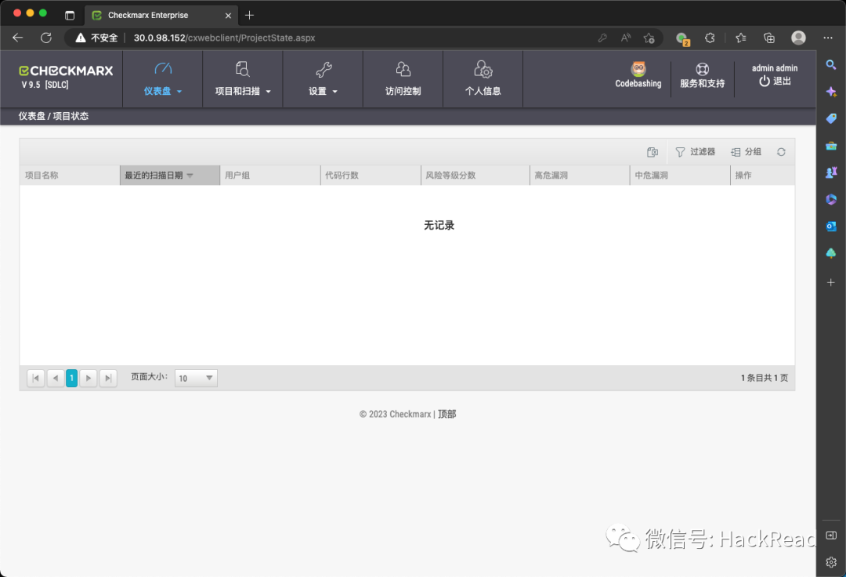Click the extension icon with badge 2
846x577 pixels.
coord(682,38)
